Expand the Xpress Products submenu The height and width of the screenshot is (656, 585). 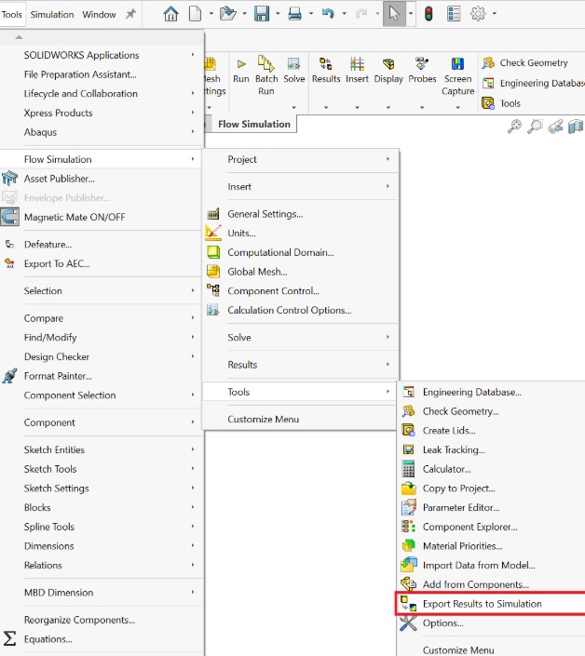pyautogui.click(x=101, y=113)
